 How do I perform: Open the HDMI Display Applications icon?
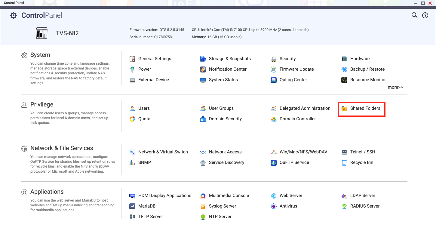tap(132, 196)
